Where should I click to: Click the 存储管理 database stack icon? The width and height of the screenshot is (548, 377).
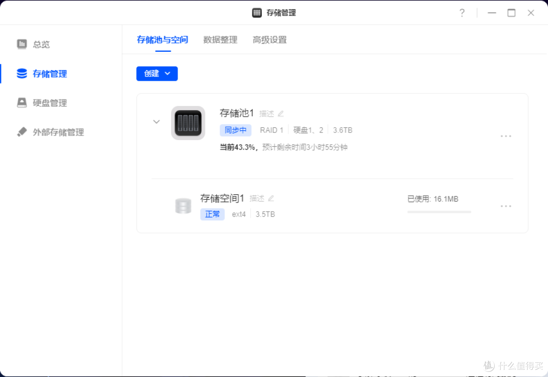(x=22, y=74)
